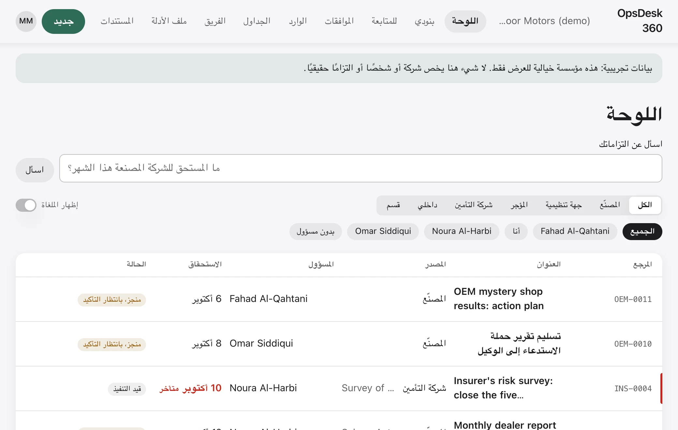
Task: Filter by قسم source
Action: [x=393, y=205]
